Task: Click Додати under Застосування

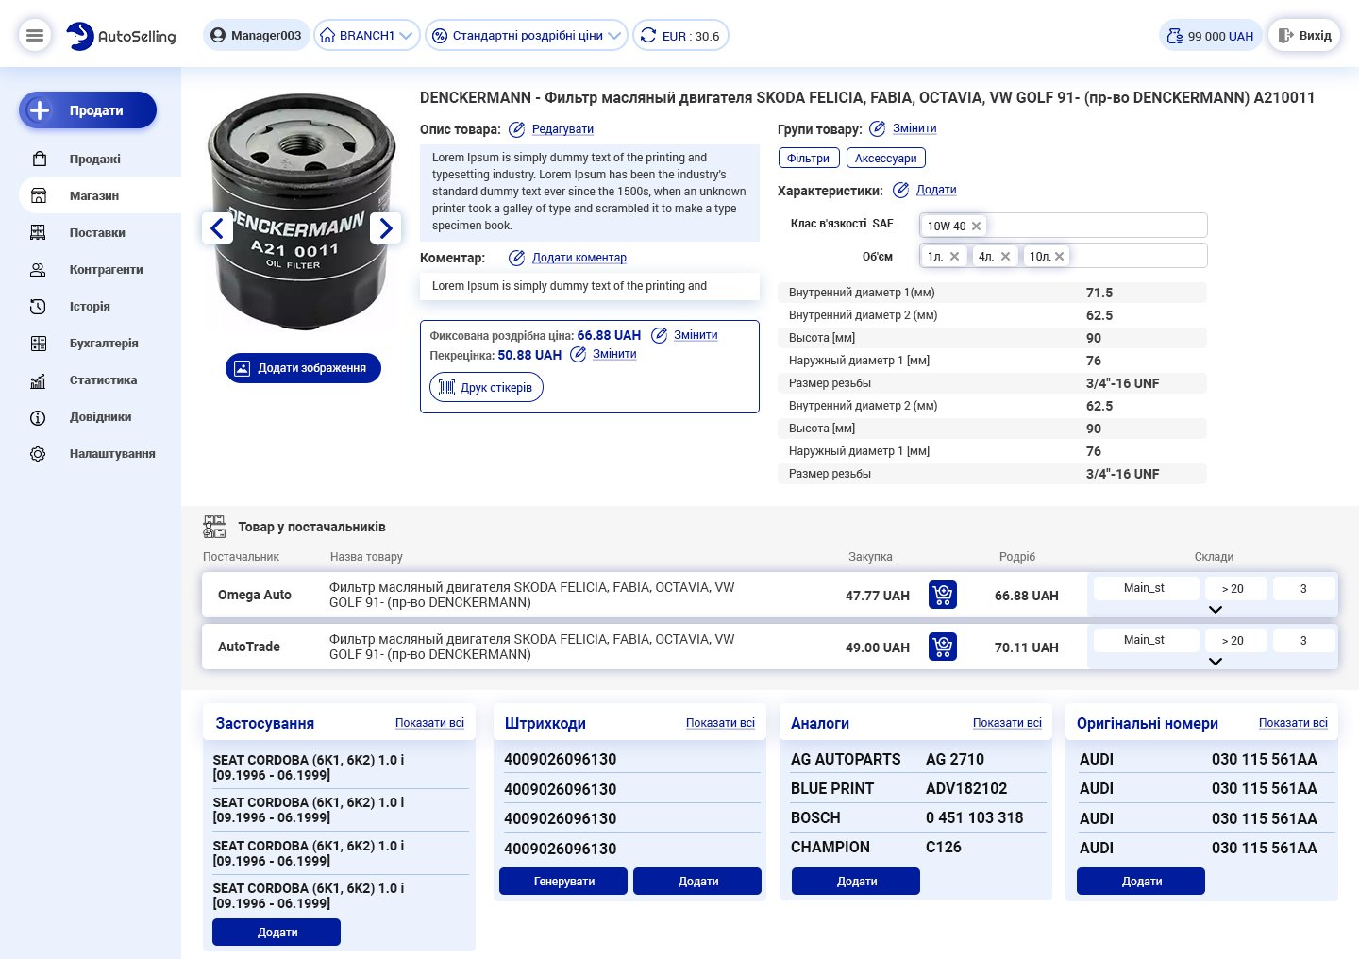Action: click(277, 933)
